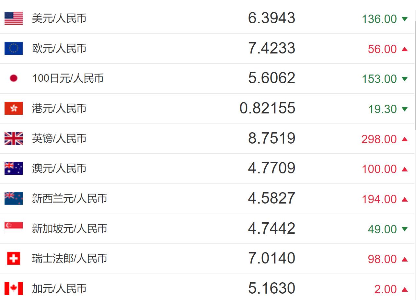The width and height of the screenshot is (416, 304).
Task: Open the 欧元/人民币 currency pair
Action: click(59, 48)
